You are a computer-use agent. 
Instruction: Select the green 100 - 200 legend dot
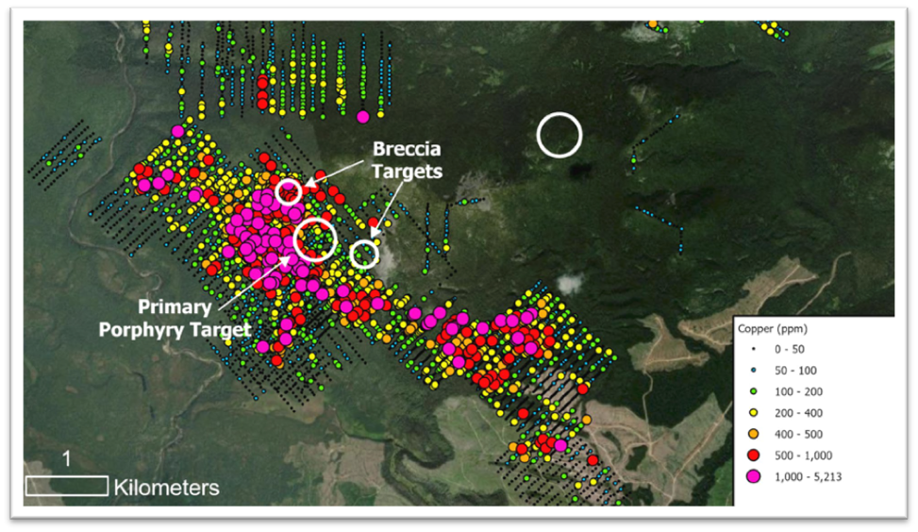(x=753, y=391)
